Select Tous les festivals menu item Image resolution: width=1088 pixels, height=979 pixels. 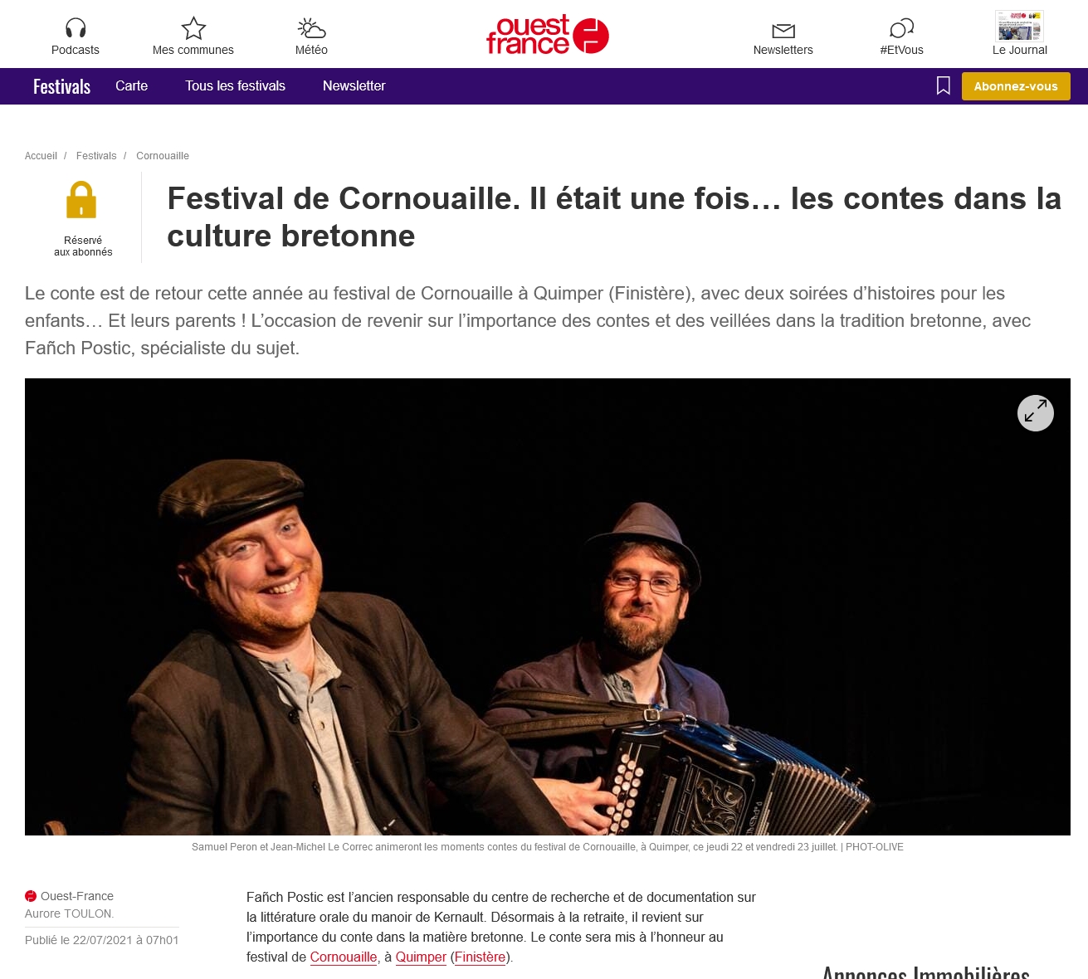coord(235,86)
